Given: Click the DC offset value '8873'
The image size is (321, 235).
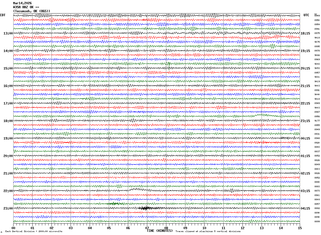Looking at the screenshot, I should [317, 191].
